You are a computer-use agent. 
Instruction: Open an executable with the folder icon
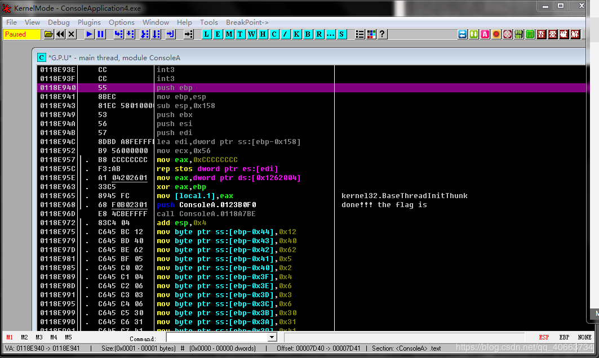(48, 34)
